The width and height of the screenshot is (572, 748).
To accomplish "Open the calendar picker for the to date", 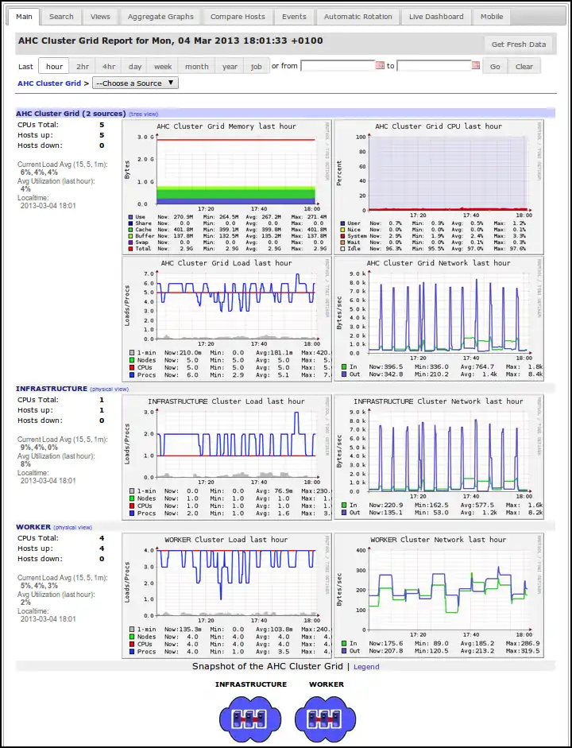I will click(x=476, y=66).
